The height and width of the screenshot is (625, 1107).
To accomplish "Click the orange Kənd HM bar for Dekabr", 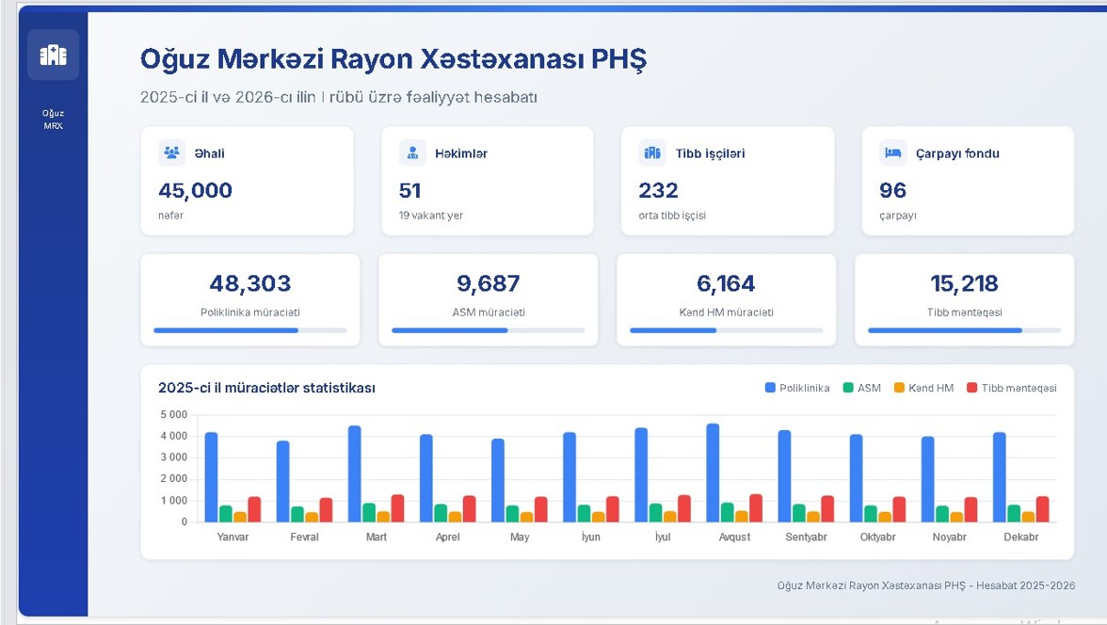I will point(1028,517).
